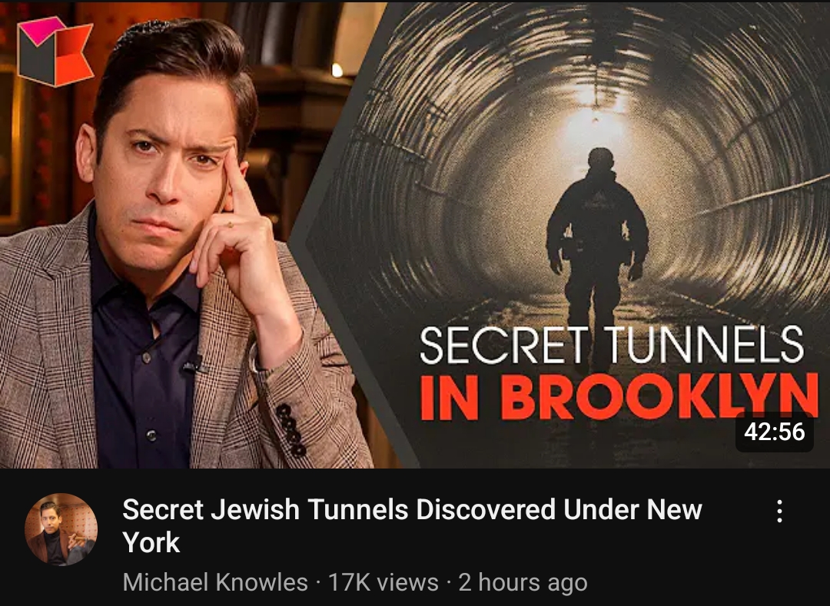Click the 42:56 duration badge
The image size is (830, 606).
point(775,432)
